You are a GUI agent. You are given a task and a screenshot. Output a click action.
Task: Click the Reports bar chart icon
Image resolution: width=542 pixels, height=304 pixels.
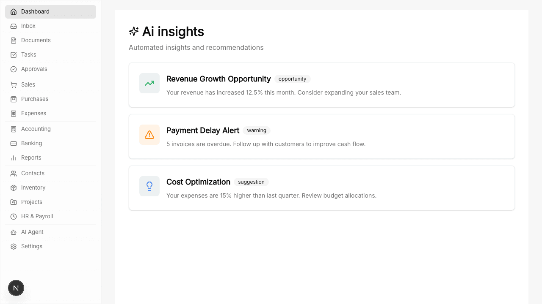[14, 158]
